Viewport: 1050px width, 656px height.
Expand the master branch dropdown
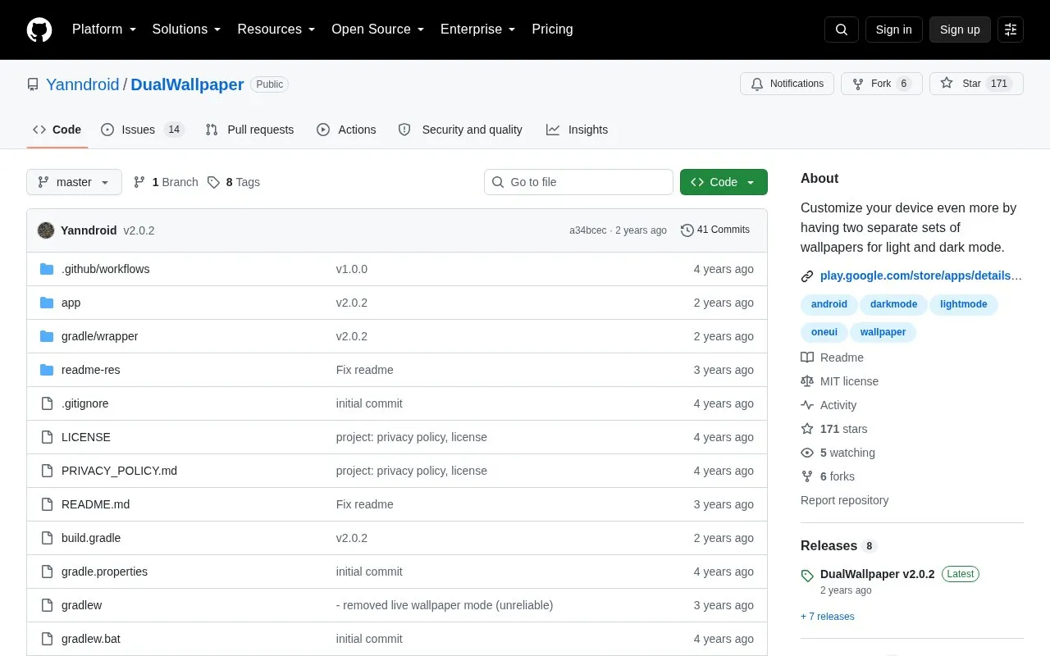pos(74,182)
